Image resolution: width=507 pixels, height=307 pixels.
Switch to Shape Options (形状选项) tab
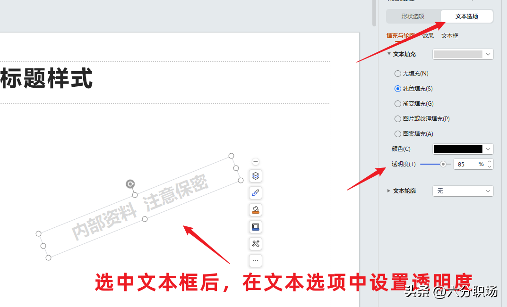click(x=413, y=16)
